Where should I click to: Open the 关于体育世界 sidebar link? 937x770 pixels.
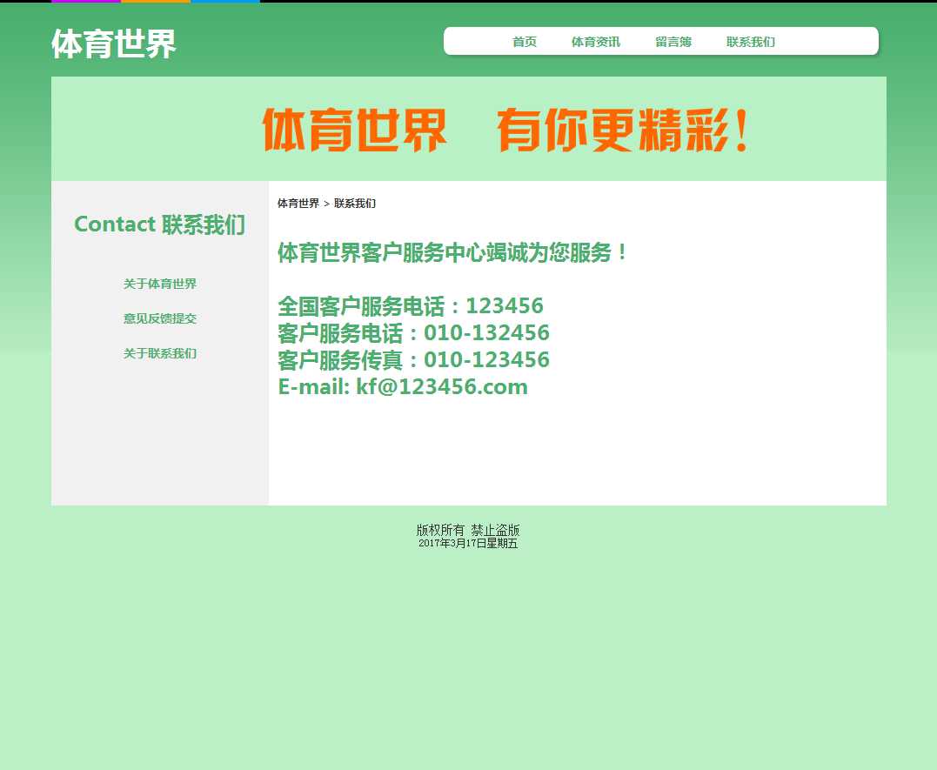click(159, 284)
